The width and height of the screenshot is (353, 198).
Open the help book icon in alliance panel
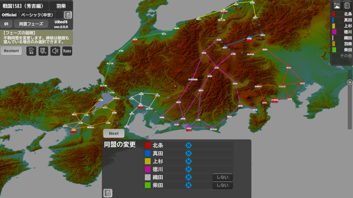click(x=108, y=193)
